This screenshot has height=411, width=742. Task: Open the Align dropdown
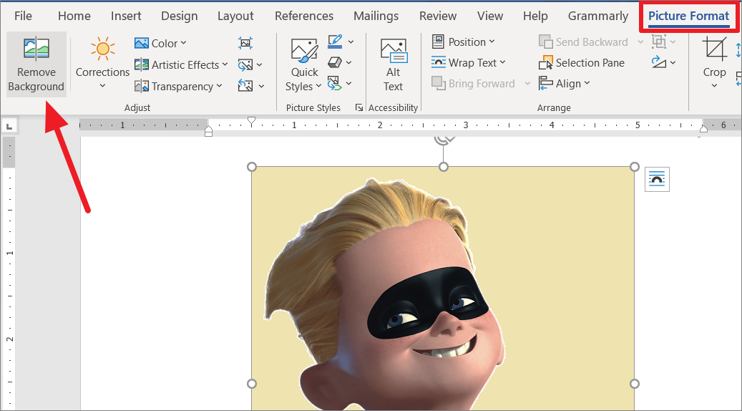565,83
